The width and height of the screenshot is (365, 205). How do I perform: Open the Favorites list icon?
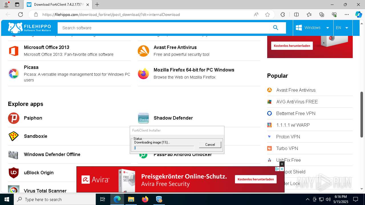pyautogui.click(x=309, y=15)
